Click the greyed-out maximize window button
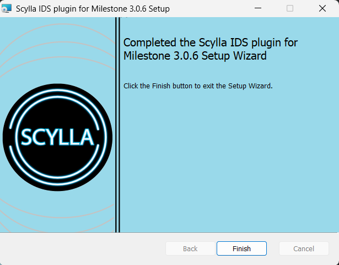This screenshot has height=265, width=339. pyautogui.click(x=290, y=8)
